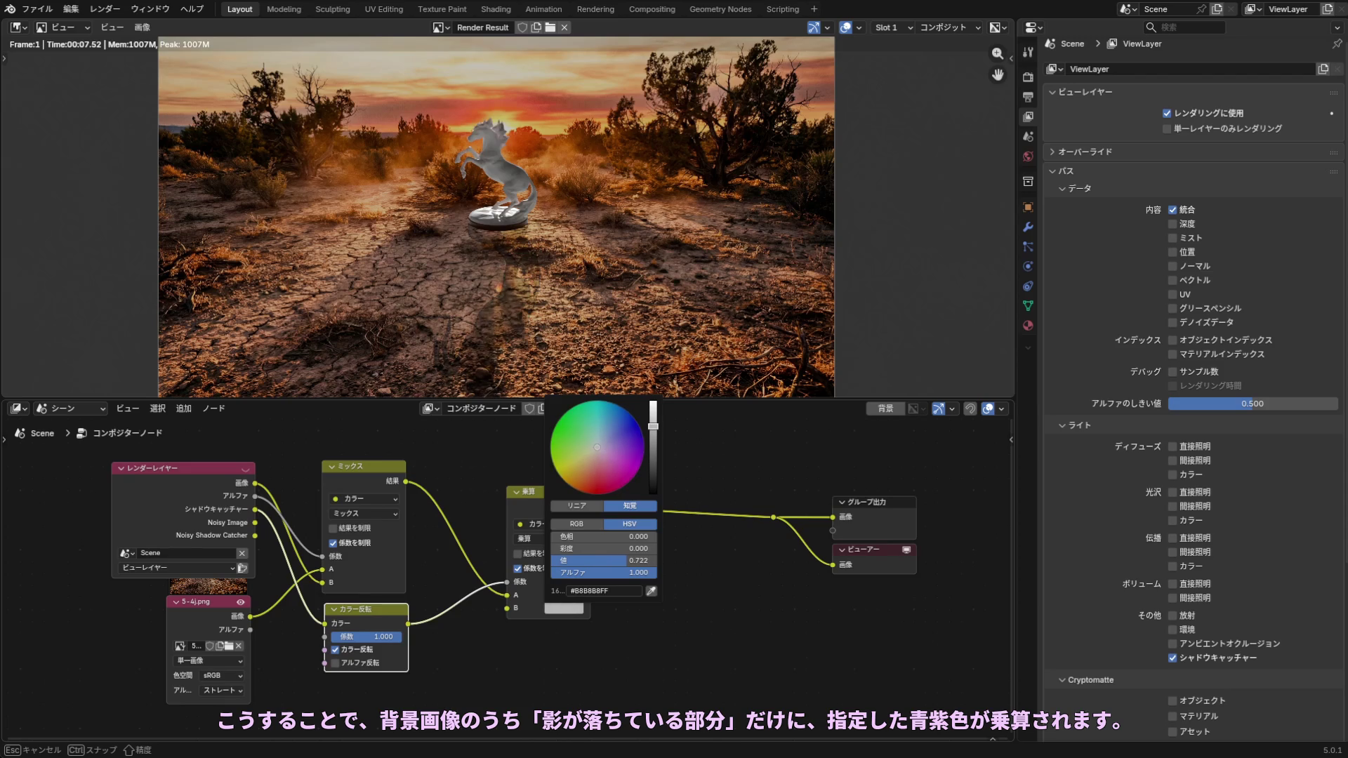Open the sRGB color space dropdown

222,675
